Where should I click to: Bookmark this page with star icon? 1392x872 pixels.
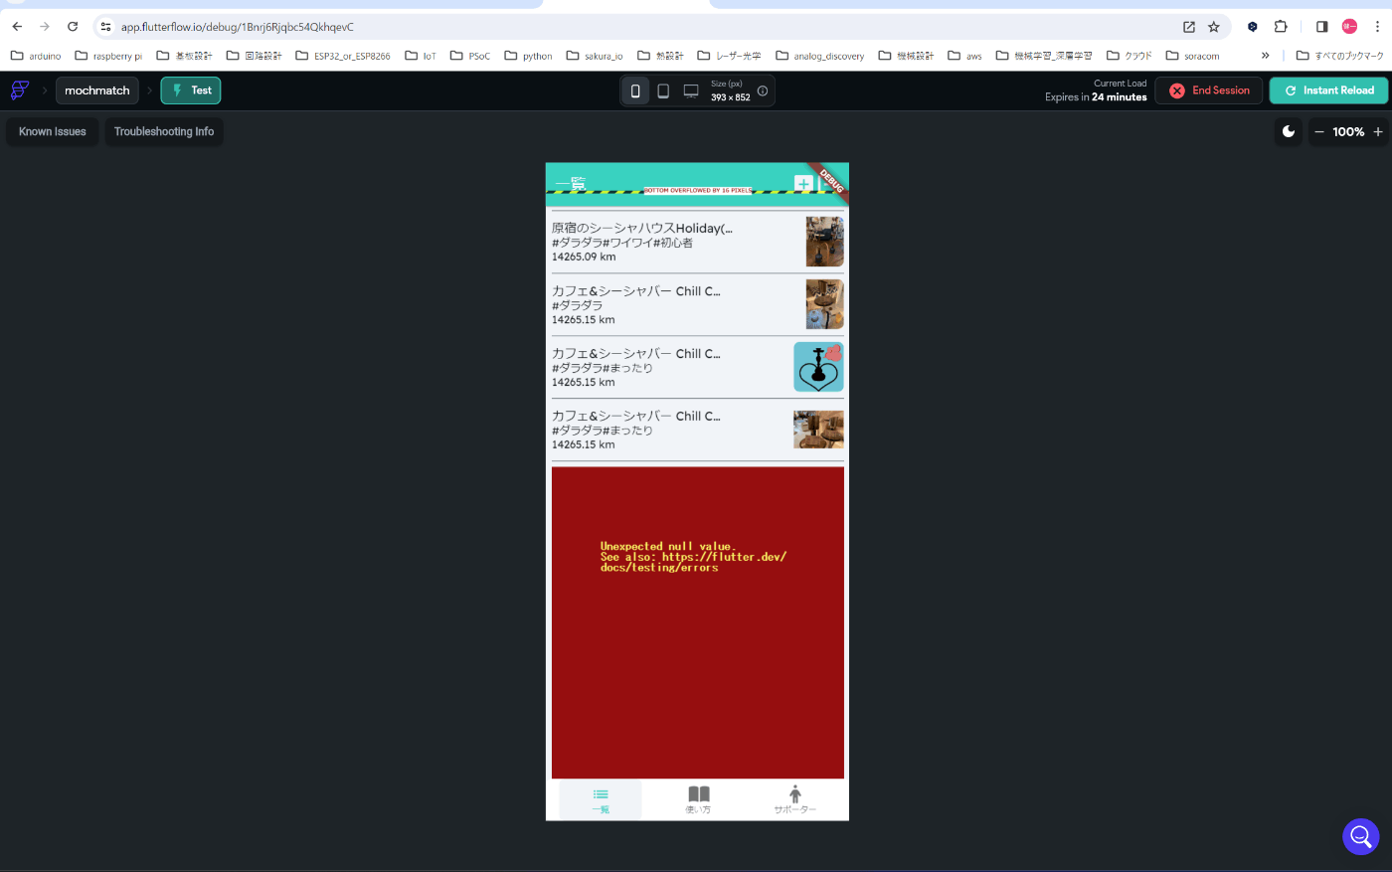1214,27
